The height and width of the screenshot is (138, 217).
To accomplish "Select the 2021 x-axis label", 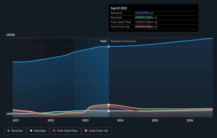I will click(x=16, y=120).
